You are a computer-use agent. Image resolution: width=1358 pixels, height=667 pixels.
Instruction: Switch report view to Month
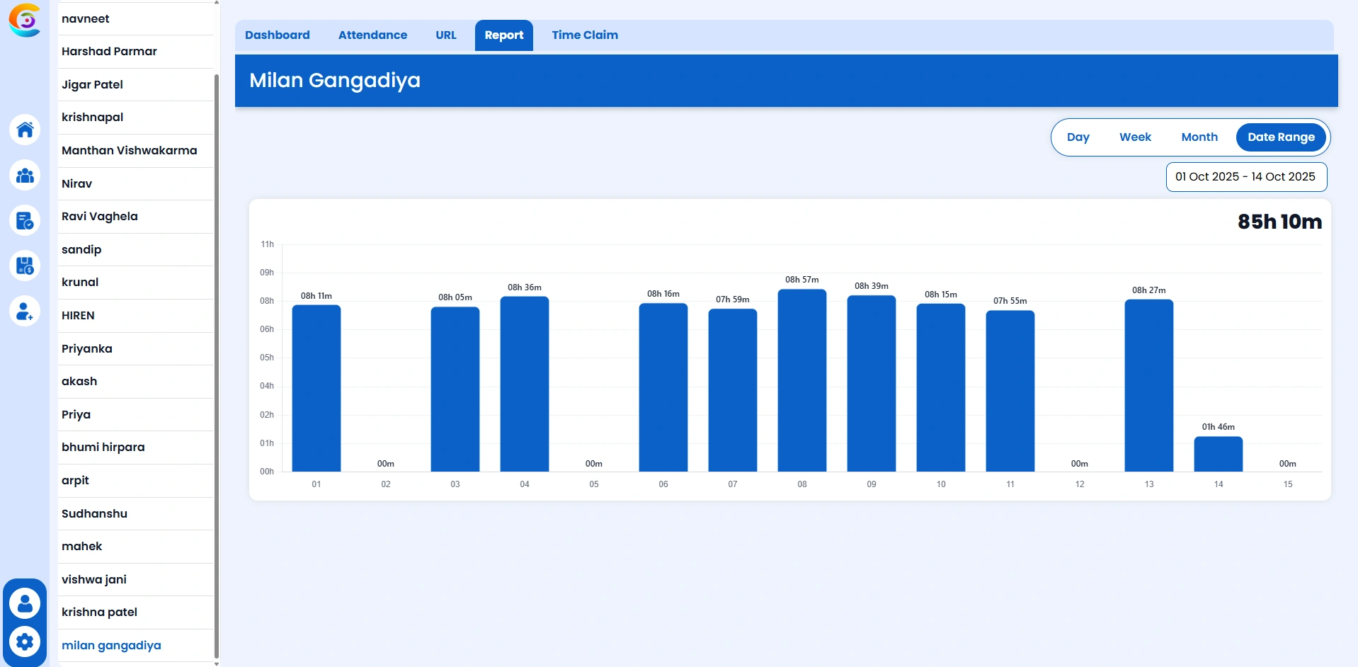coord(1199,137)
